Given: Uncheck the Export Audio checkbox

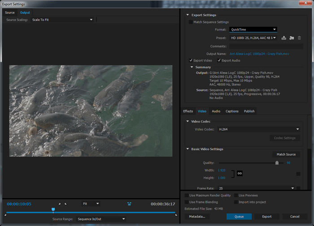Looking at the screenshot, I should coord(219,60).
